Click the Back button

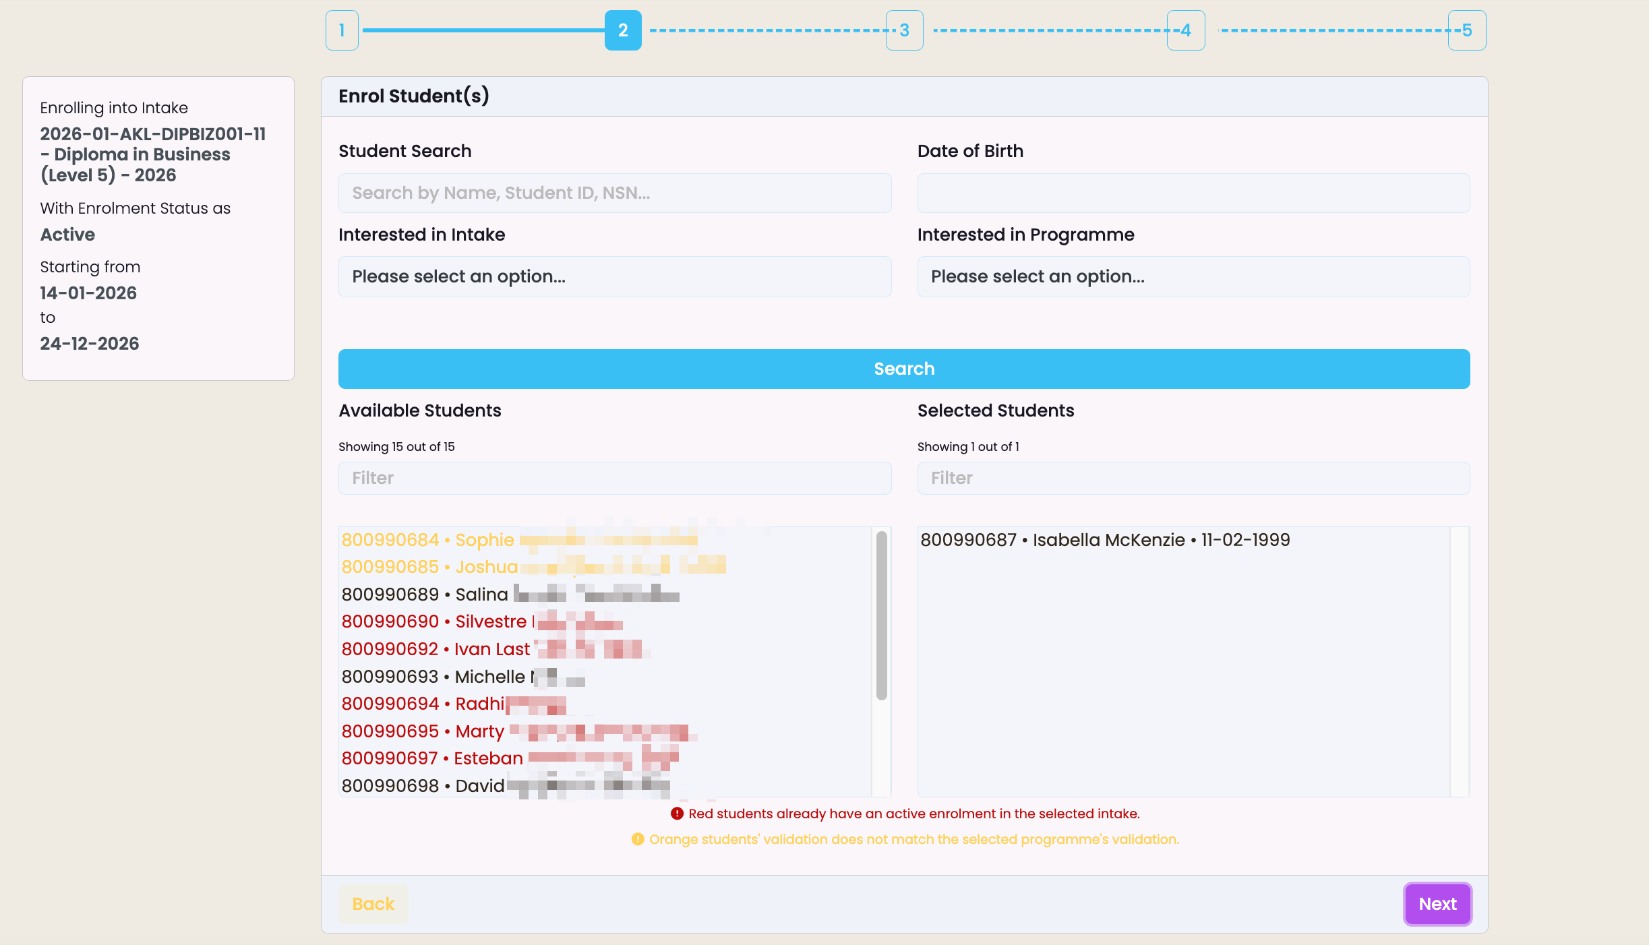coord(373,904)
